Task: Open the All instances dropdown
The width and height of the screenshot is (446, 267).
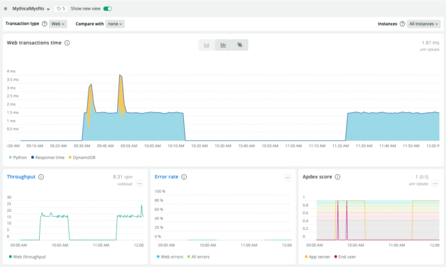Action: click(424, 24)
